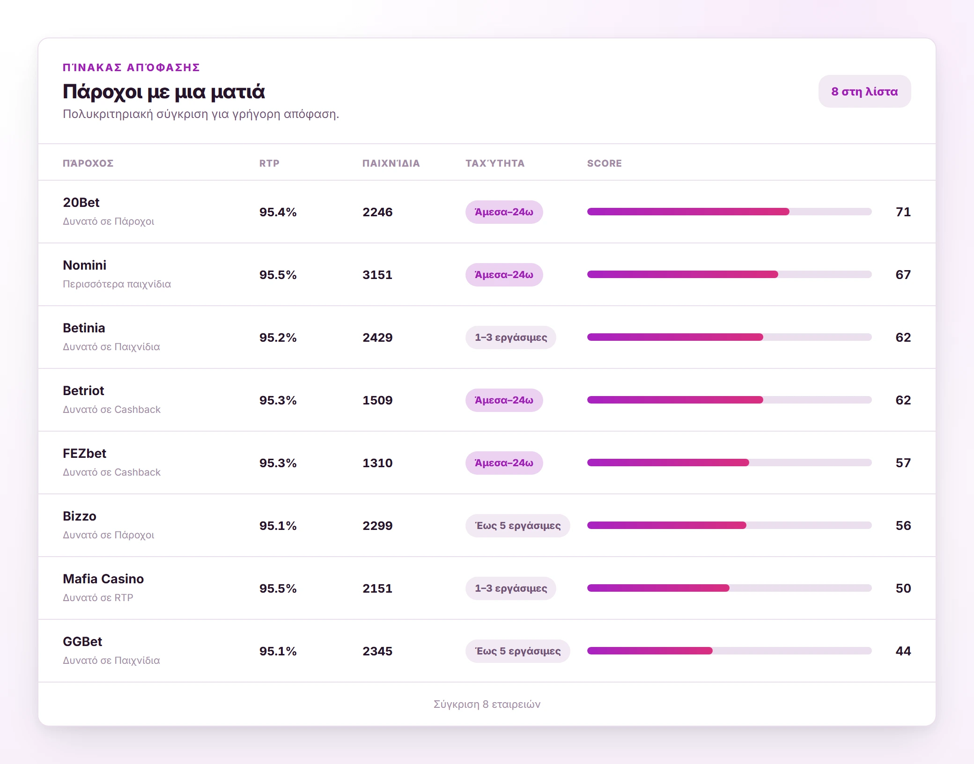This screenshot has width=974, height=764.
Task: Click the "ΠΊΝΑΚΑΣ ΑΠΌΦΑΣΗΣ" eyebrow label
Action: [132, 67]
